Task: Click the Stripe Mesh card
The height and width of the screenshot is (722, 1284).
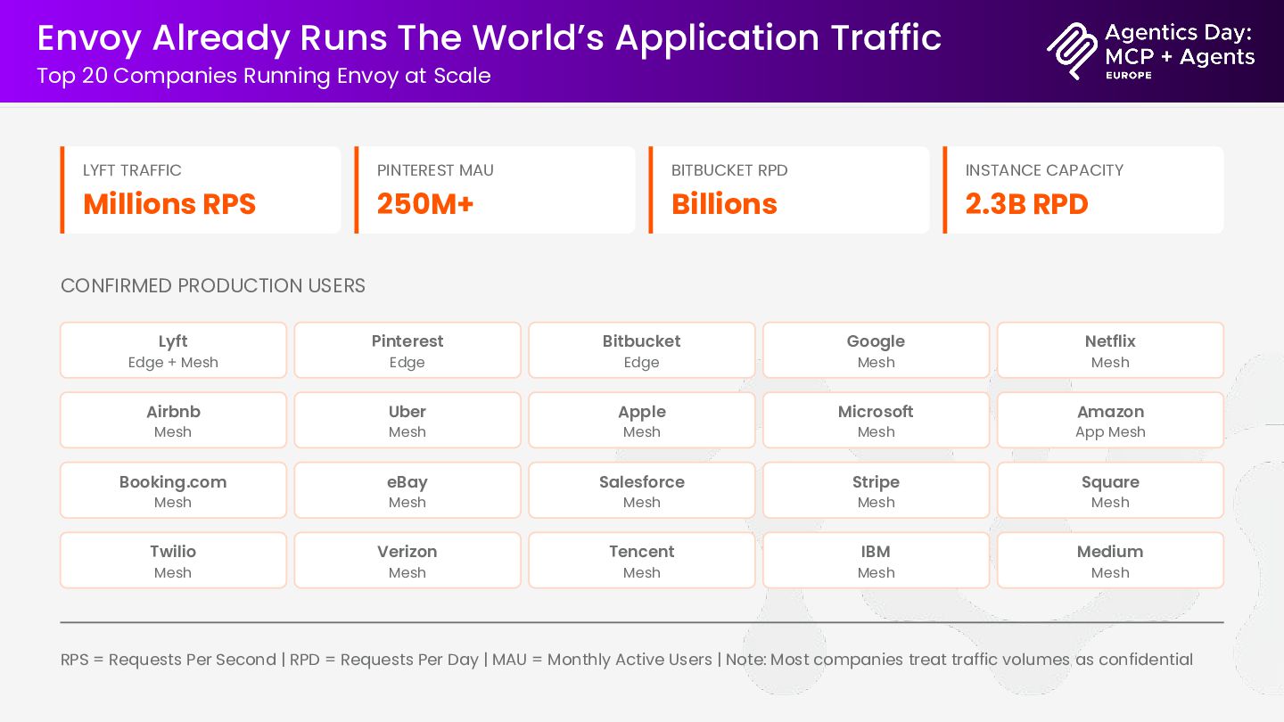Action: click(x=877, y=490)
